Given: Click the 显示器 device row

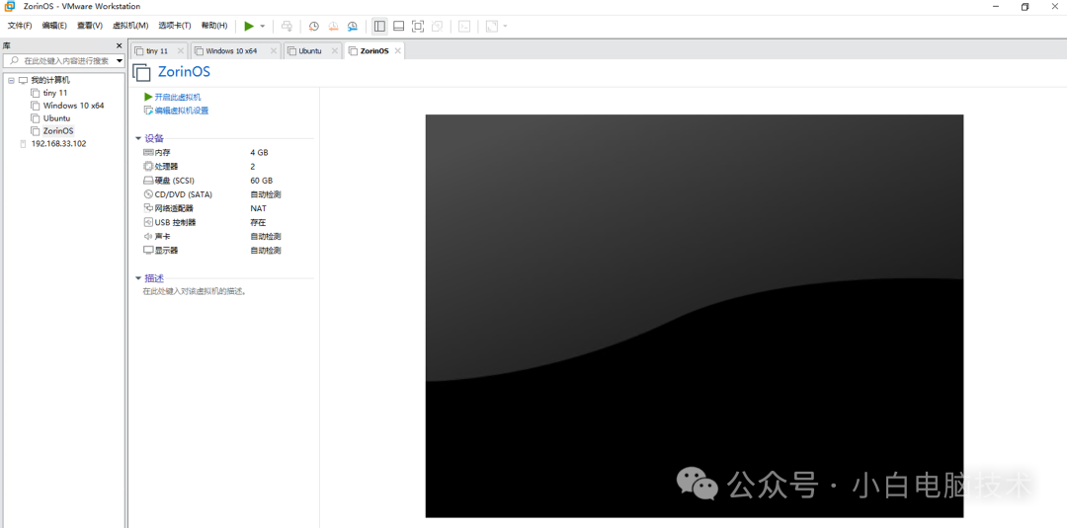Looking at the screenshot, I should [x=228, y=250].
